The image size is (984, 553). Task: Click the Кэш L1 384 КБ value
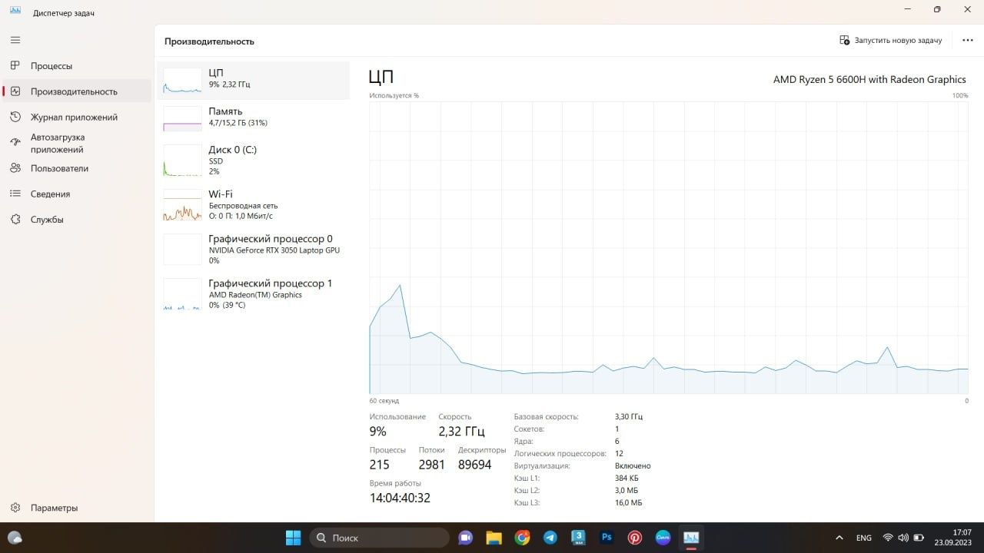pyautogui.click(x=627, y=478)
